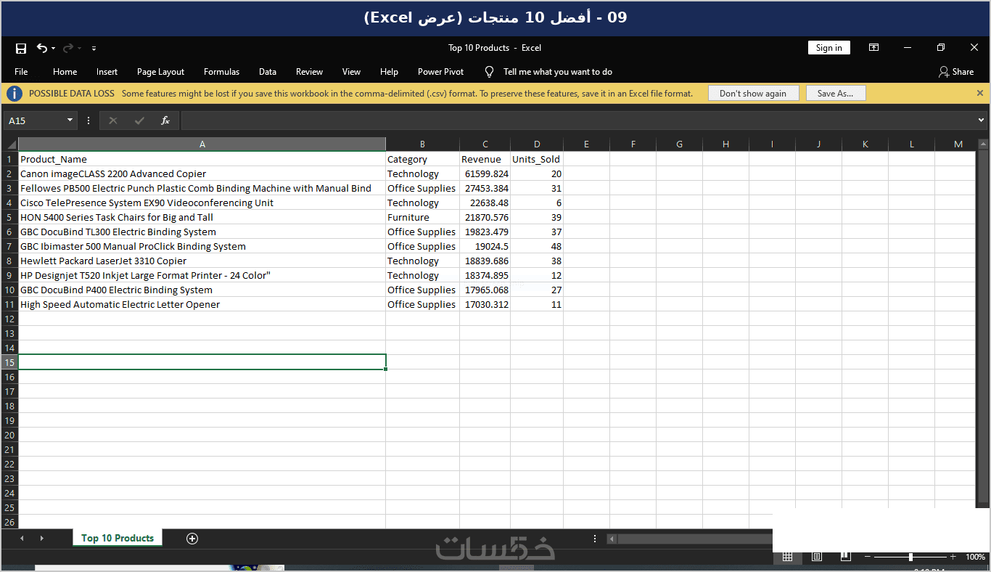The width and height of the screenshot is (991, 572).
Task: Select the Top 10 Products sheet tab
Action: [x=118, y=538]
